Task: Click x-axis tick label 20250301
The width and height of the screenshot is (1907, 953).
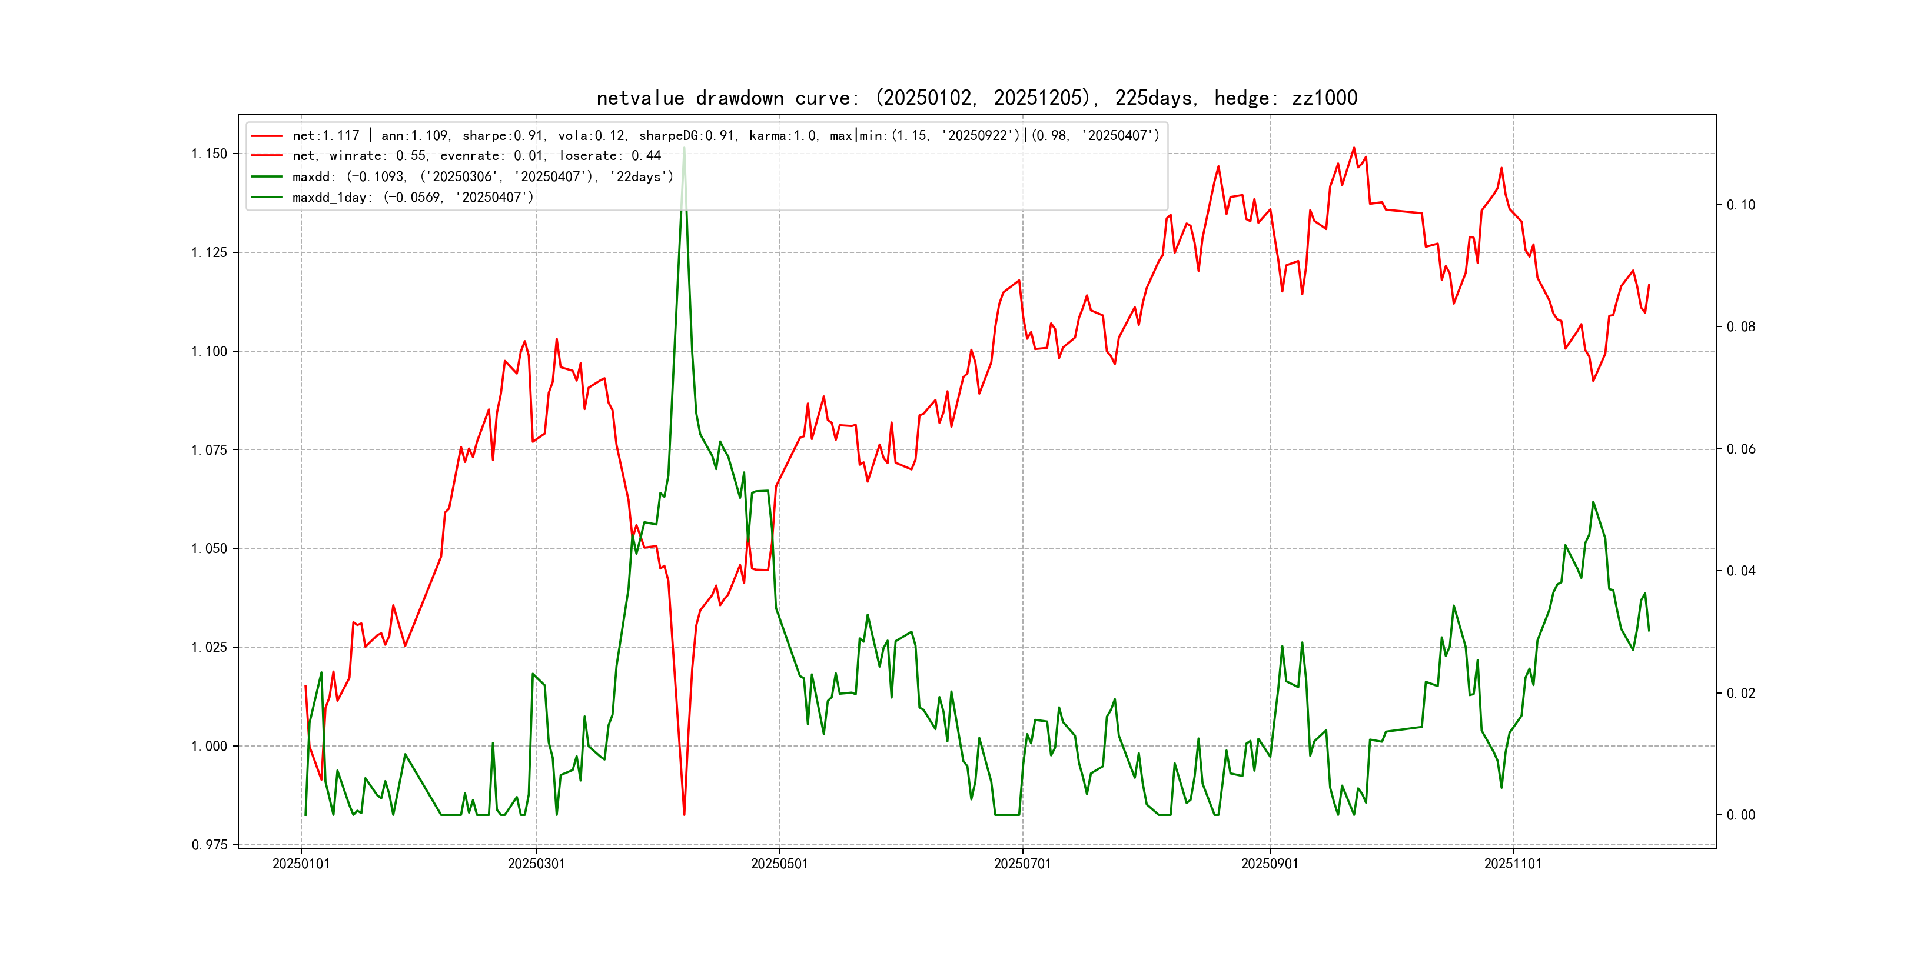Action: click(x=536, y=864)
